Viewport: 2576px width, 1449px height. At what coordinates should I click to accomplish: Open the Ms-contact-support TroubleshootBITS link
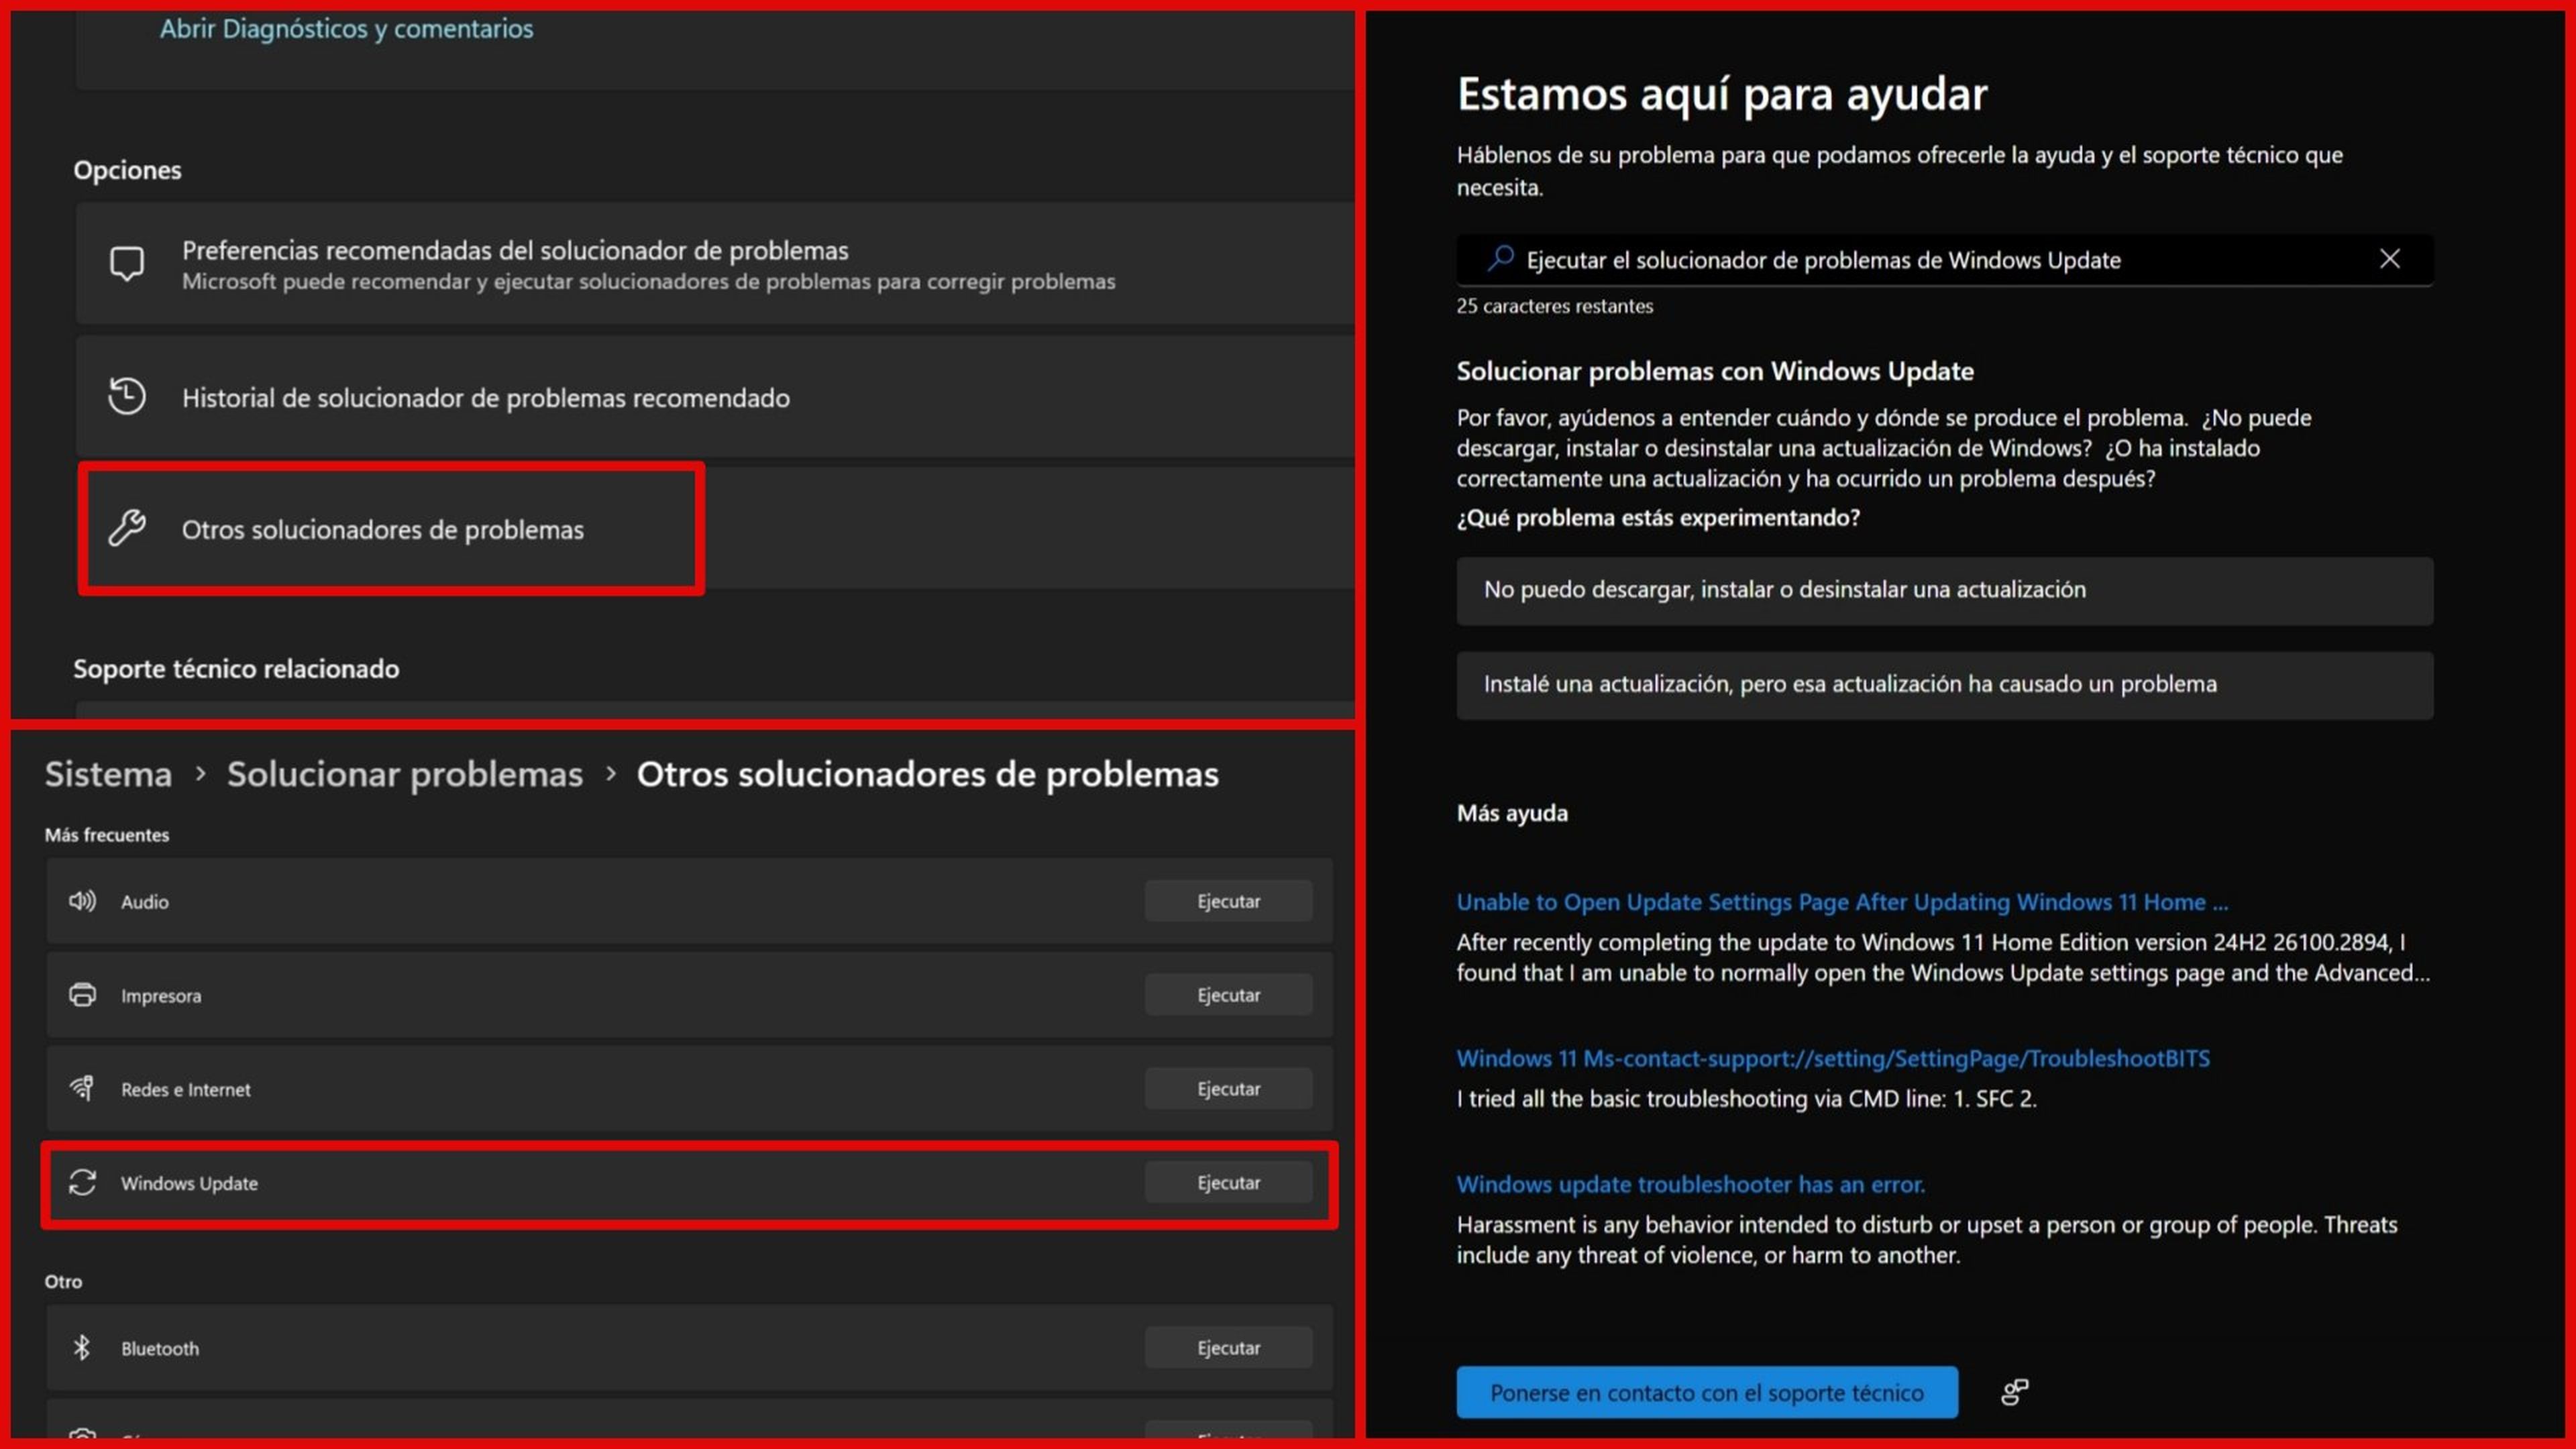click(x=1833, y=1058)
